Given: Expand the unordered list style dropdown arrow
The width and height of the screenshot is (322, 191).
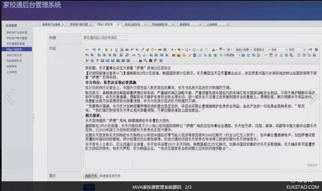Looking at the screenshot, I should pyautogui.click(x=197, y=50).
